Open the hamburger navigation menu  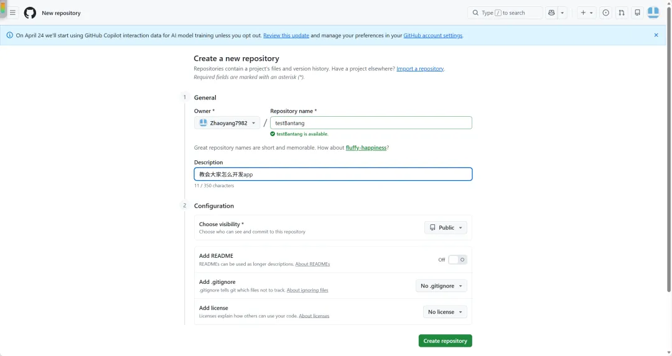click(12, 12)
